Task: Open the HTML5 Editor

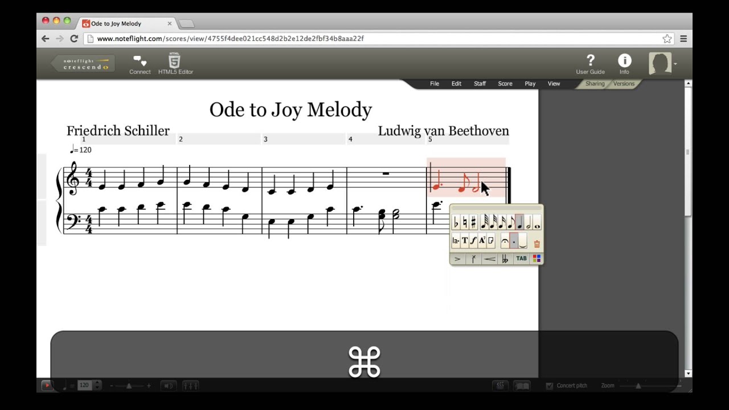Action: 175,64
